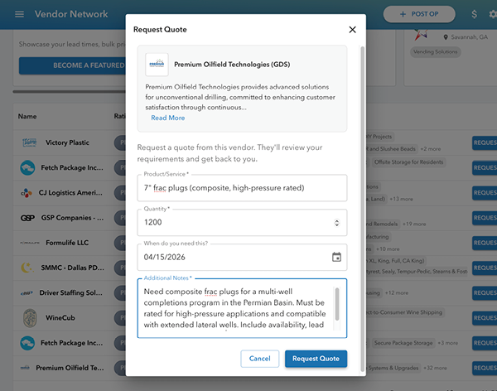
Task: Click the Quantity input field
Action: [x=242, y=222]
